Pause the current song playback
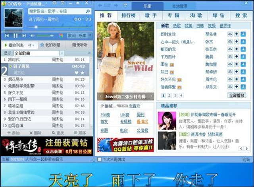This screenshot has height=187, width=254. 15,35
